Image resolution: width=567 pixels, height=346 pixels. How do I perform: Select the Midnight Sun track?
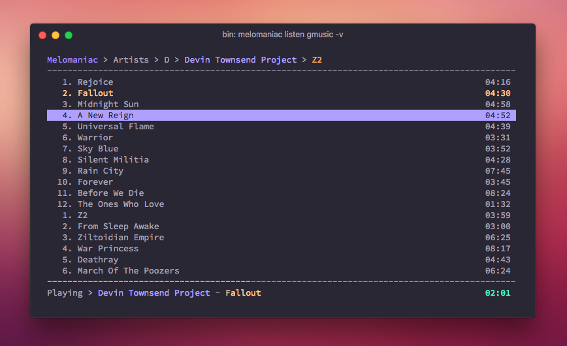click(x=282, y=104)
